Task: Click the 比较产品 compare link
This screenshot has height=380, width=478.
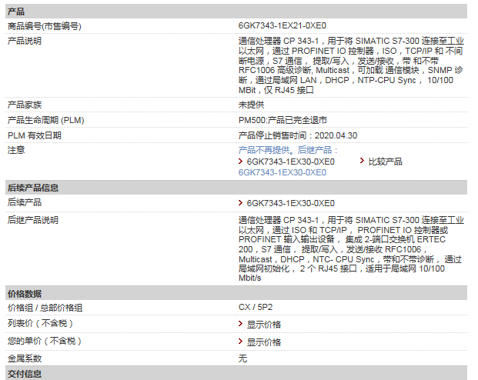Action: pyautogui.click(x=386, y=162)
